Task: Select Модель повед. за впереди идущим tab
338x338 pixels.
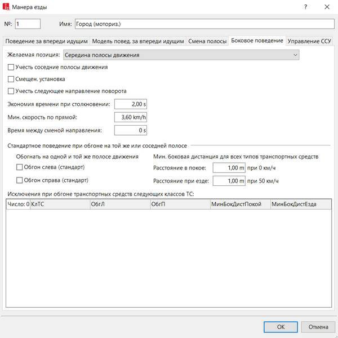Action: coord(138,42)
